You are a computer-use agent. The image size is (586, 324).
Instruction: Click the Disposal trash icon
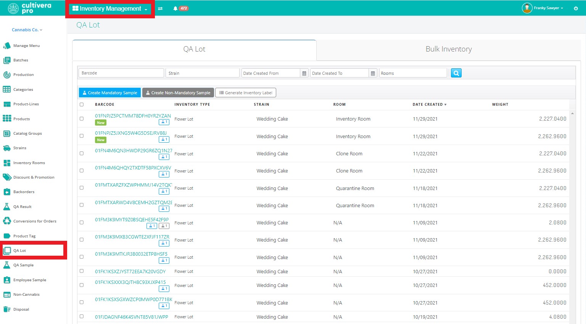(x=7, y=309)
